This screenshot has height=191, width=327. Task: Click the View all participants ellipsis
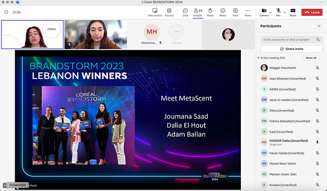coord(176,32)
